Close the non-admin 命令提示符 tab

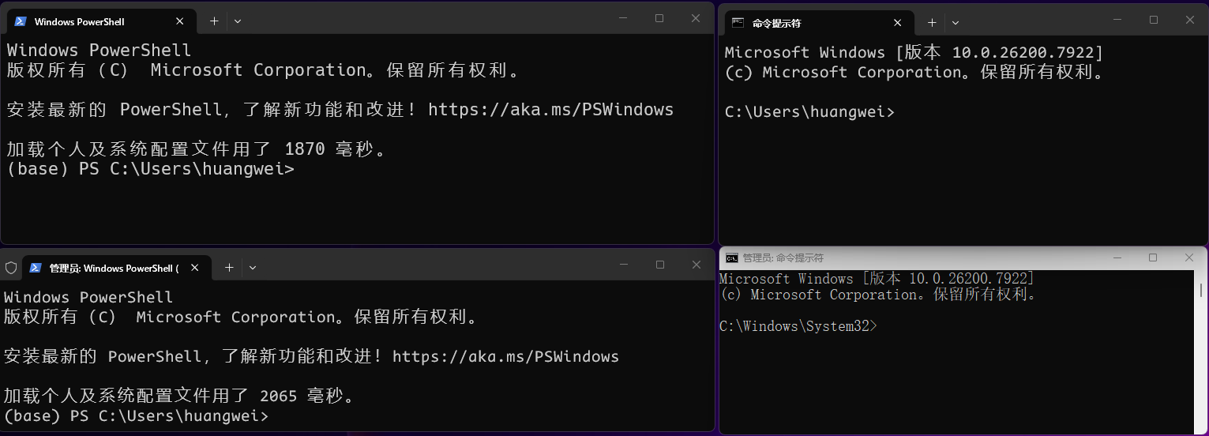[898, 23]
